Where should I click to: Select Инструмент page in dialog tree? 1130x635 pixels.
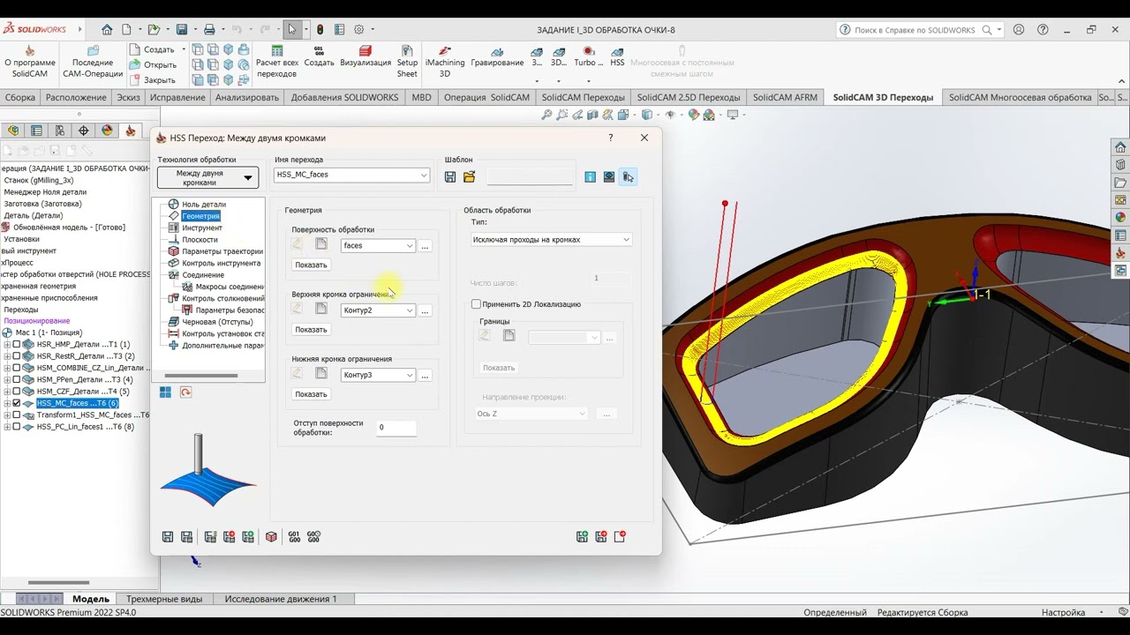202,228
